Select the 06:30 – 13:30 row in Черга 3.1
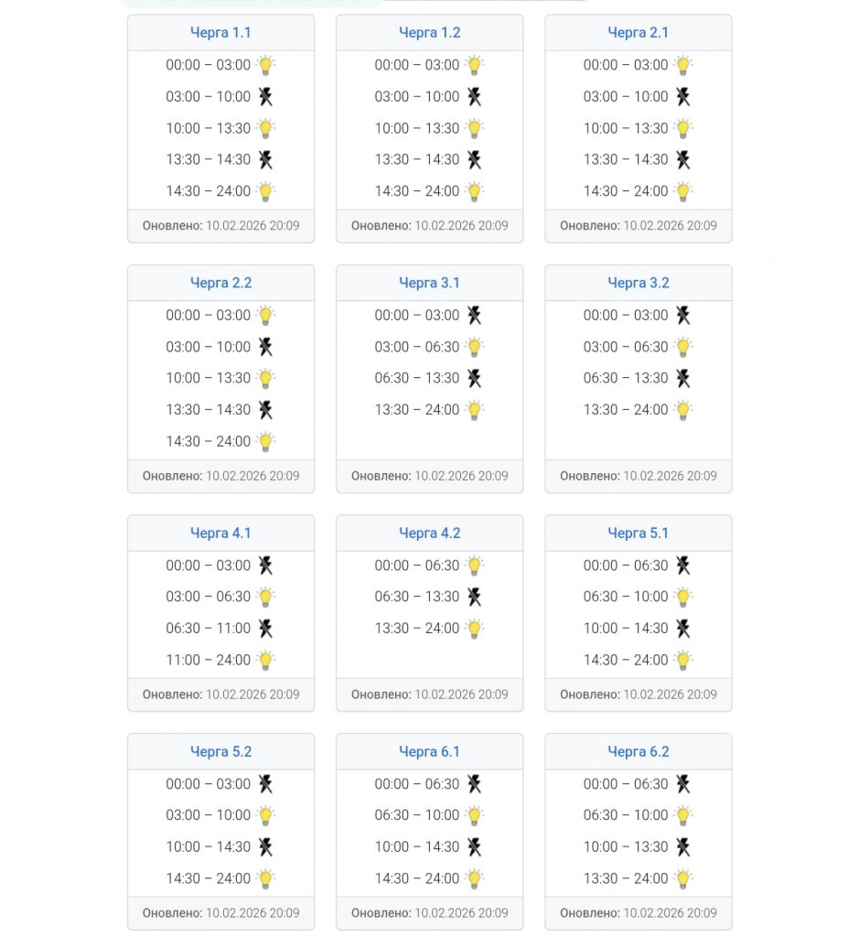 [x=430, y=378]
